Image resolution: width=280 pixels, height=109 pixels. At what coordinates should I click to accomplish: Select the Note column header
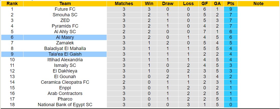tap(258, 4)
